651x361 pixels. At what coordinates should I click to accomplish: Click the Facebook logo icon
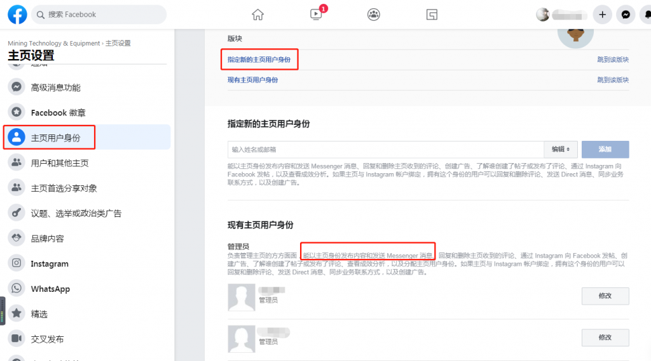[17, 15]
